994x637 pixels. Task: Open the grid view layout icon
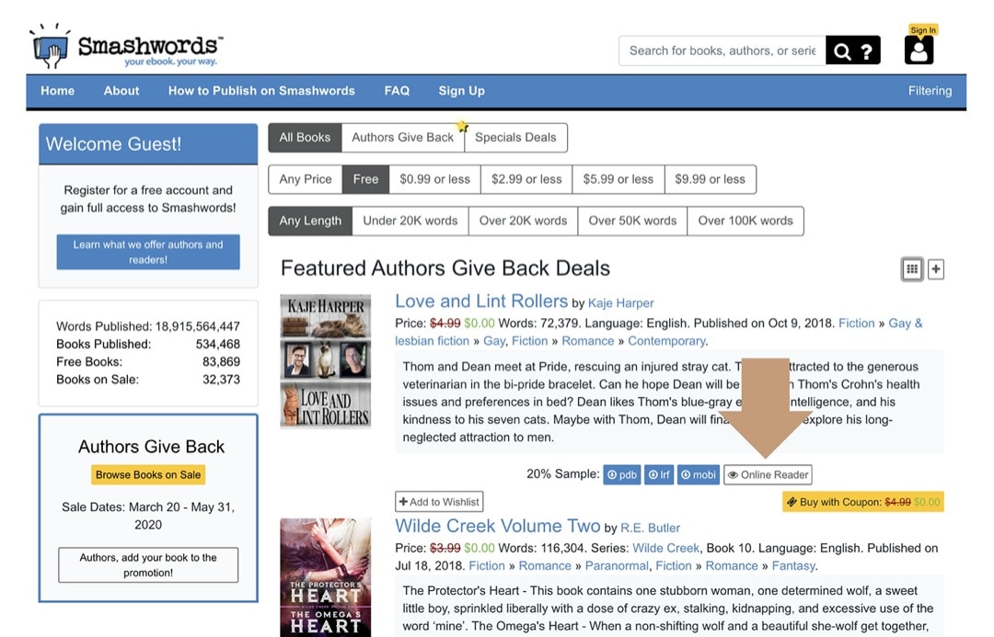(911, 268)
